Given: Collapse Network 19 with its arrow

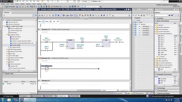Looking at the screenshot, I should 39,29.
